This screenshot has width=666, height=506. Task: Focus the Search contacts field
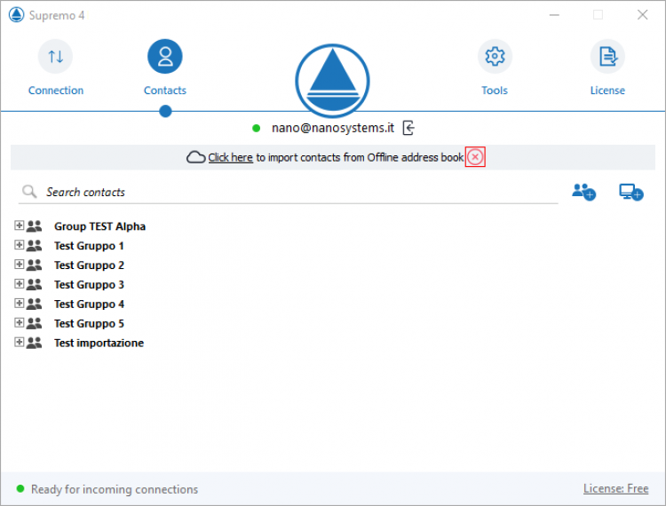pyautogui.click(x=288, y=192)
